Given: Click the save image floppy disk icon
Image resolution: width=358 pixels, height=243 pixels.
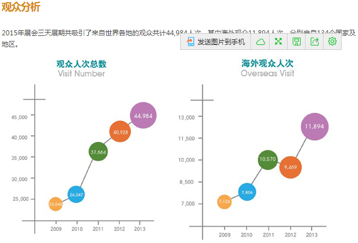Looking at the screenshot, I should click(296, 42).
